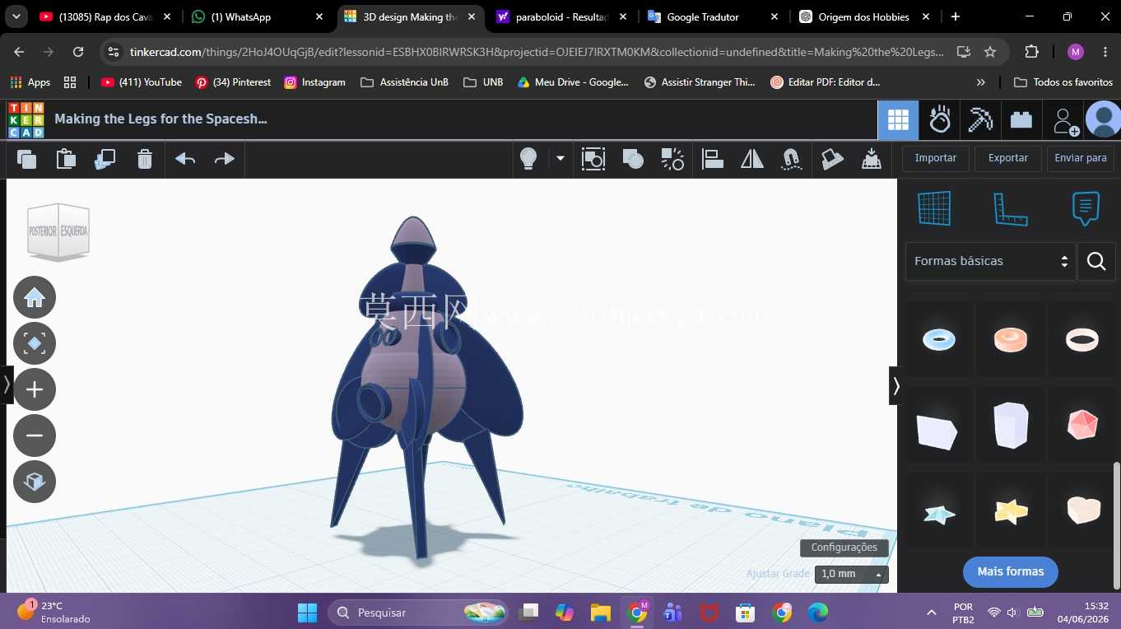The image size is (1121, 629).
Task: Click the Importar button
Action: click(x=936, y=158)
